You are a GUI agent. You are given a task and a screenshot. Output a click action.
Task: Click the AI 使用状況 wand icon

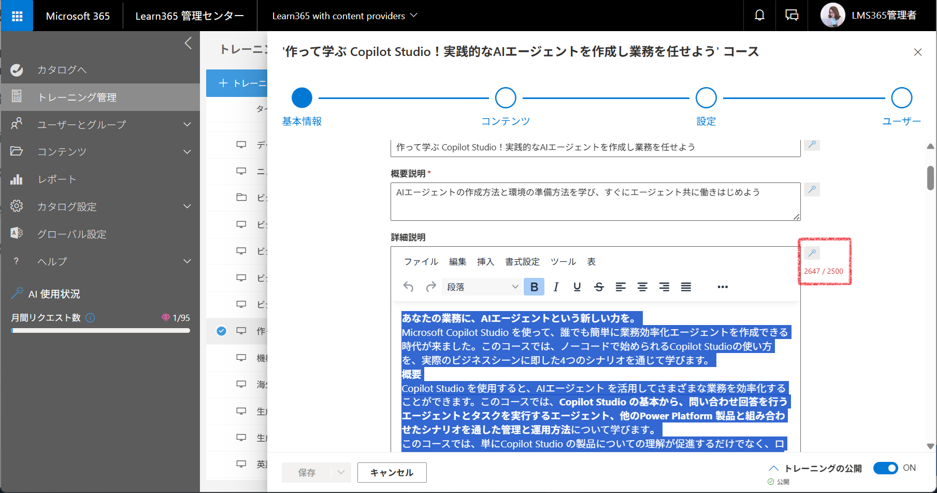tap(17, 293)
